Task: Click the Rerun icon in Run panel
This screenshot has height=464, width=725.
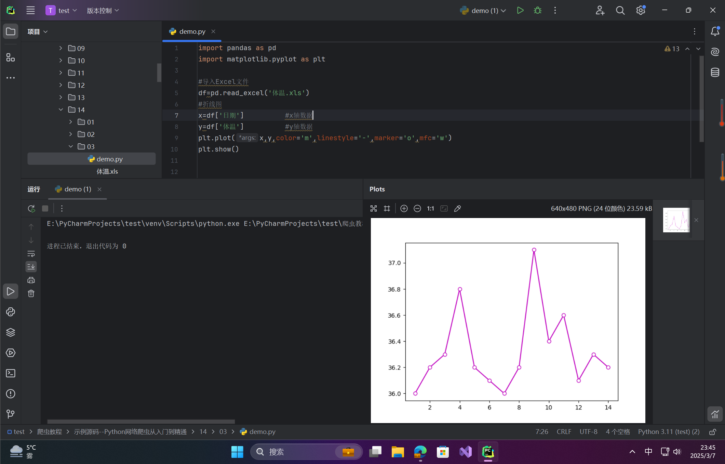Action: tap(31, 208)
